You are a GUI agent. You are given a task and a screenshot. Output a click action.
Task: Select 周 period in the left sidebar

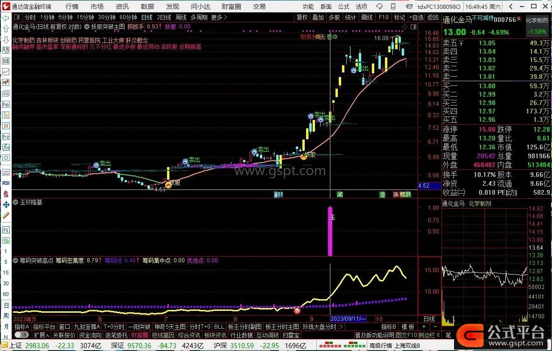[x=6, y=316]
